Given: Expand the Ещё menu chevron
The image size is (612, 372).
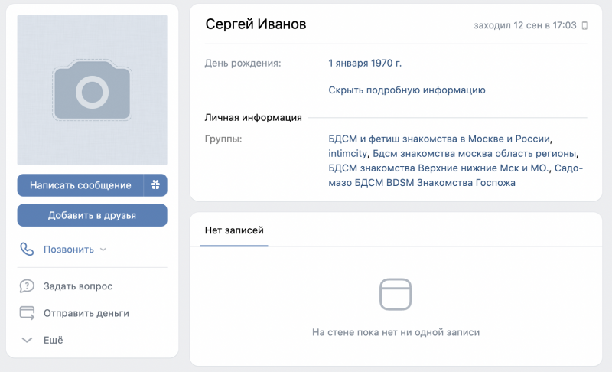Looking at the screenshot, I should point(27,340).
